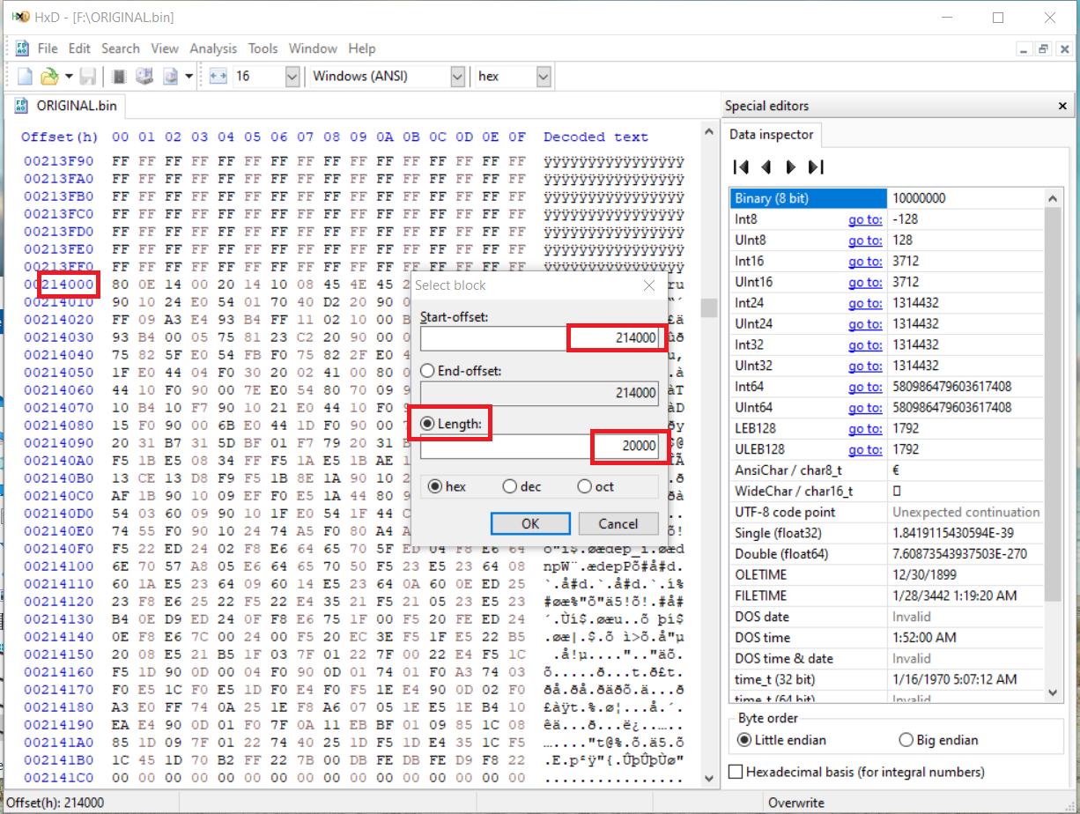Viewport: 1080px width, 814px height.
Task: Click the Open disk image toolbar icon
Action: point(169,77)
